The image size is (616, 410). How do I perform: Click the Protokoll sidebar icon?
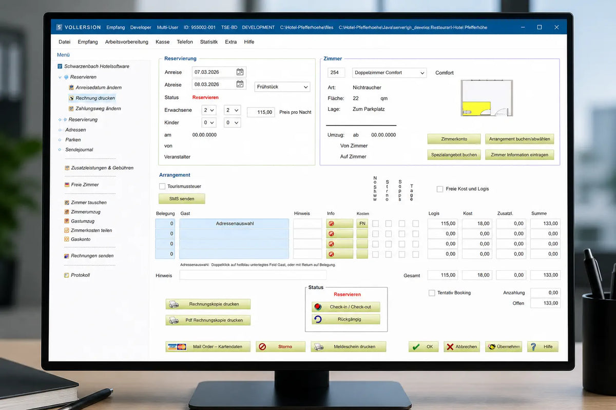(67, 275)
